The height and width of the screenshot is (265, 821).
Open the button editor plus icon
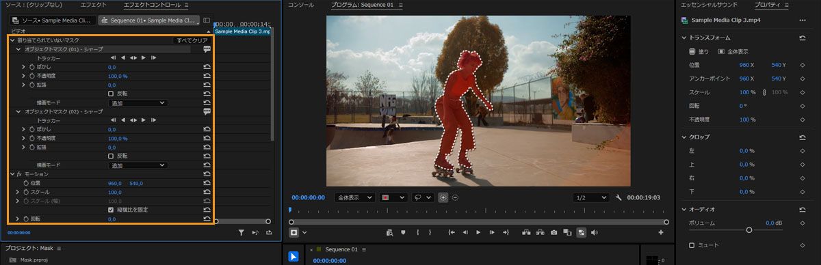pos(661,232)
